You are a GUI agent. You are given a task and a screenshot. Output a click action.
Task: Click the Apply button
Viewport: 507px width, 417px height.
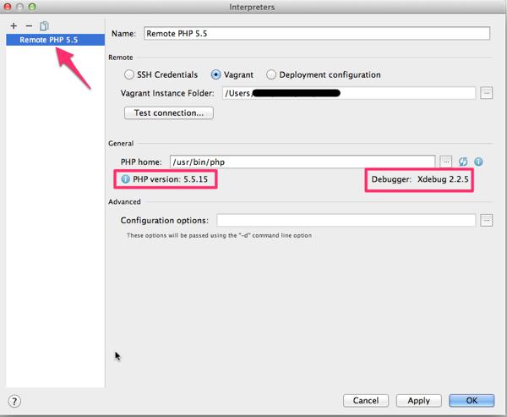[418, 400]
